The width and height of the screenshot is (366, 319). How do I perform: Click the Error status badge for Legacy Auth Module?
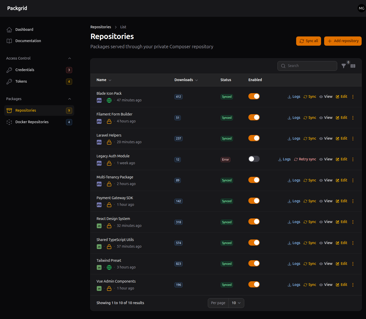226,160
